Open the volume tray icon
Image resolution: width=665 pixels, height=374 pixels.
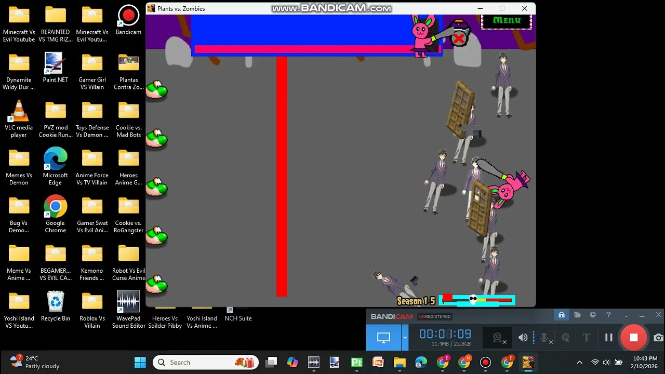pos(606,362)
